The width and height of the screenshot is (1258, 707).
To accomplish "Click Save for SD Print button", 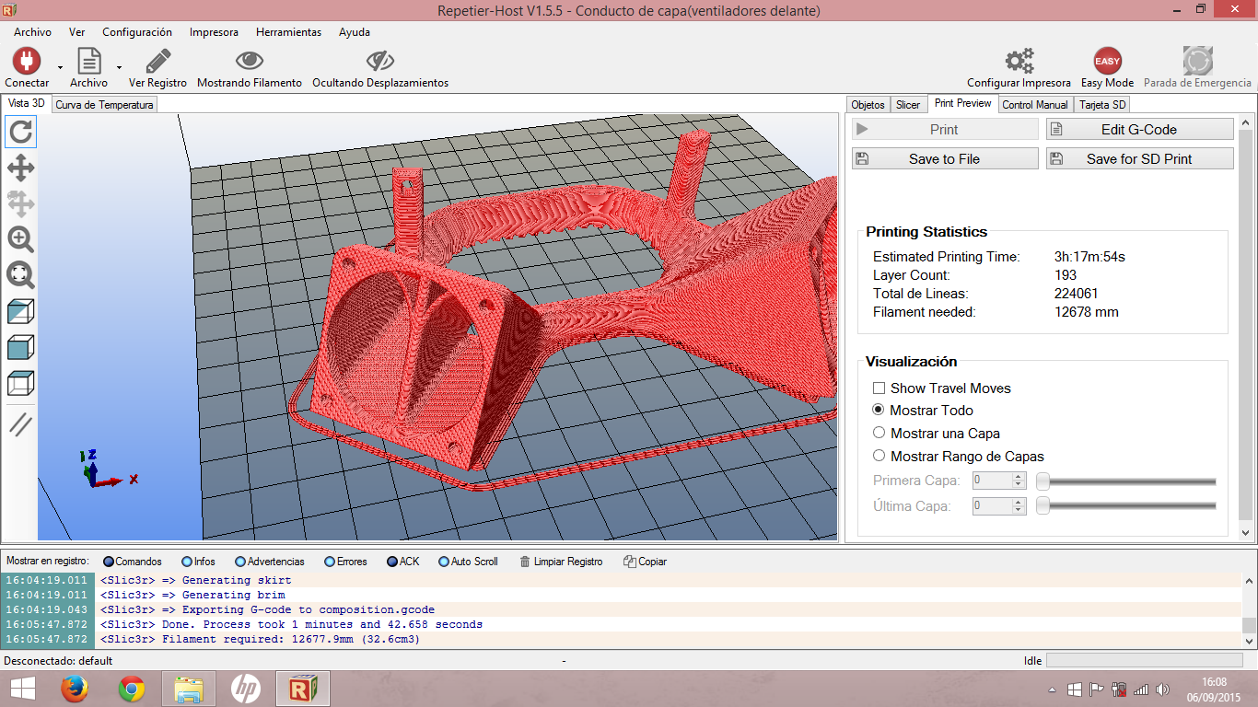I will click(x=1139, y=159).
